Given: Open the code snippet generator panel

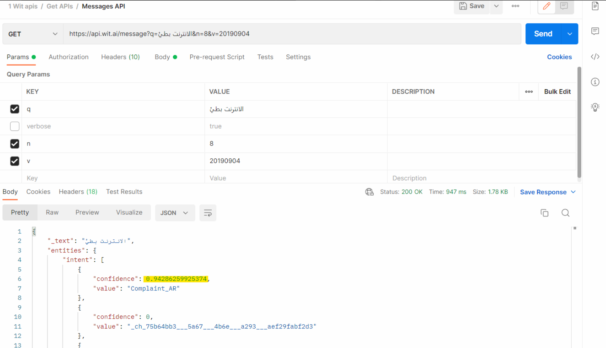Looking at the screenshot, I should click(x=595, y=56).
